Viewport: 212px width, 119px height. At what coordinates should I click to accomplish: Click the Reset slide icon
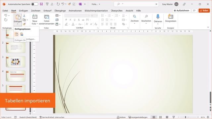(57, 20)
